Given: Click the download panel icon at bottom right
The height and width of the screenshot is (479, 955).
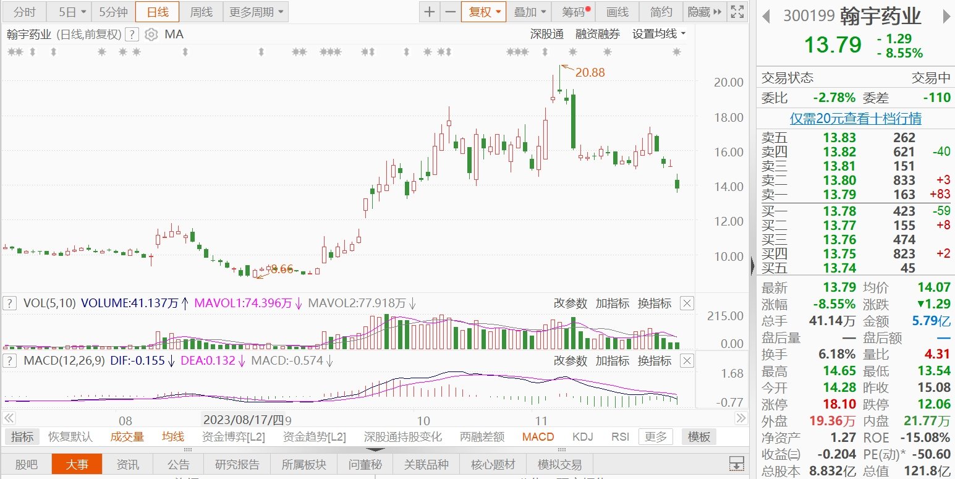Looking at the screenshot, I should pyautogui.click(x=736, y=464).
